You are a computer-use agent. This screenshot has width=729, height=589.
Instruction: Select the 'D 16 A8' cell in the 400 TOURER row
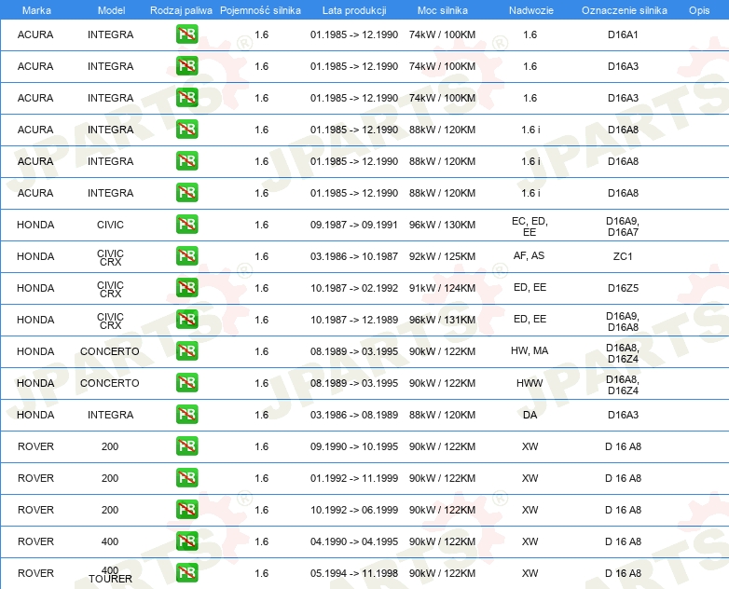(623, 573)
